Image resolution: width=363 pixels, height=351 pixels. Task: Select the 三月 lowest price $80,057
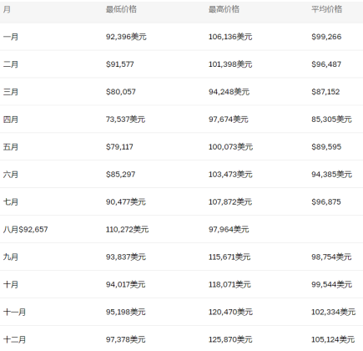(121, 92)
